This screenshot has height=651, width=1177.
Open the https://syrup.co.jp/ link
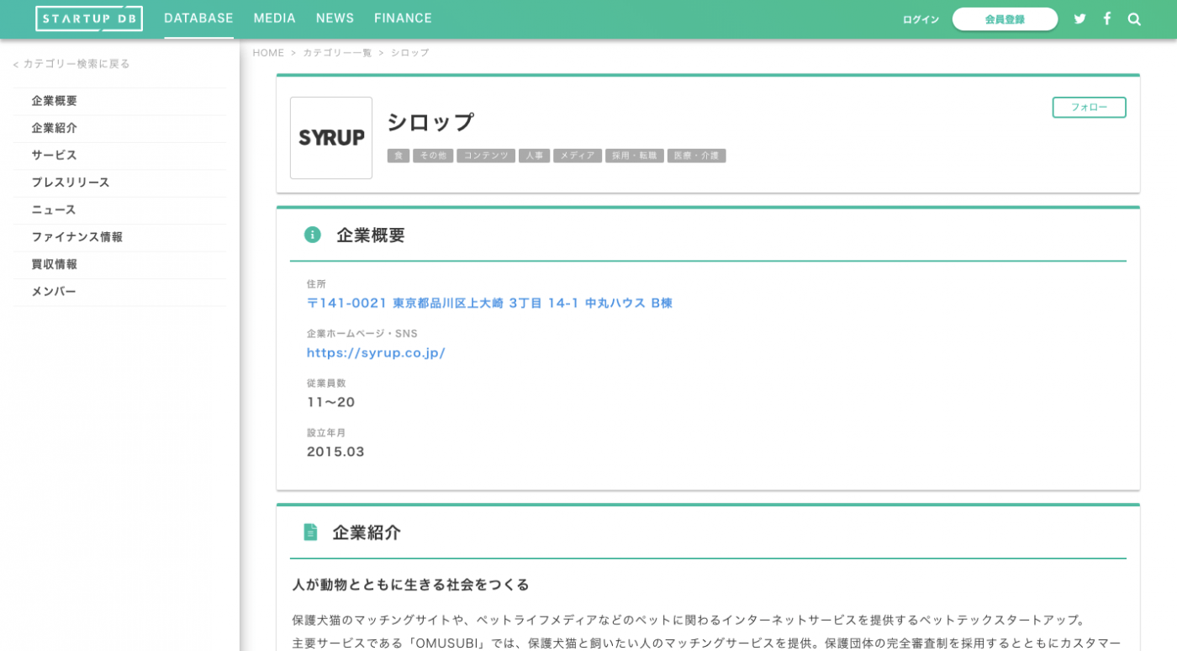tap(376, 352)
